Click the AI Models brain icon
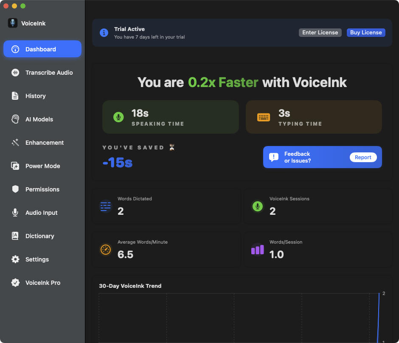This screenshot has width=399, height=343. [15, 119]
